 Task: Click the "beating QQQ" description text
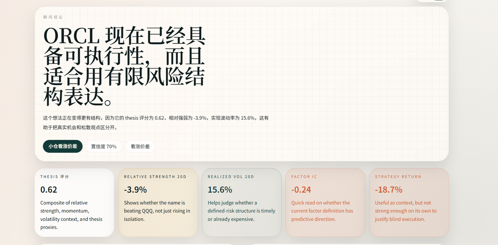coord(157,211)
